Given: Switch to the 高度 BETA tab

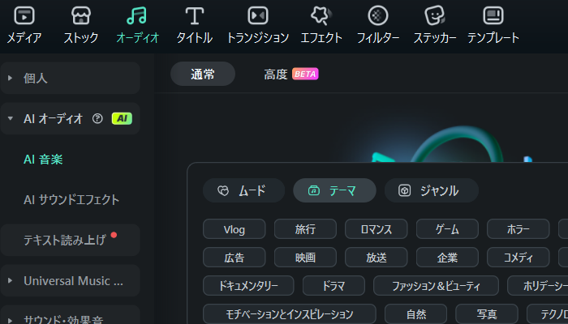Looking at the screenshot, I should (x=290, y=74).
